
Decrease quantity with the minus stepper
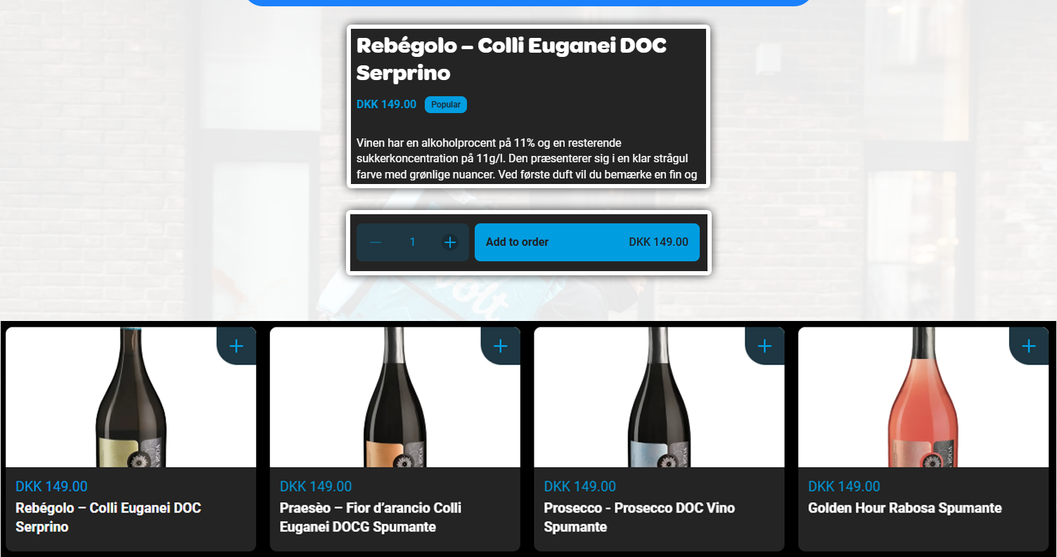coord(376,242)
